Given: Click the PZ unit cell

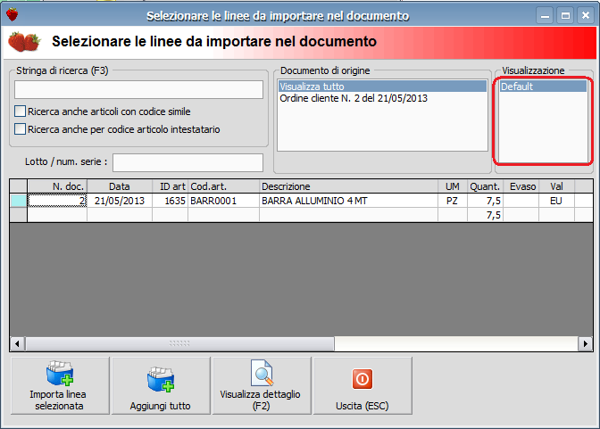Looking at the screenshot, I should coord(453,201).
